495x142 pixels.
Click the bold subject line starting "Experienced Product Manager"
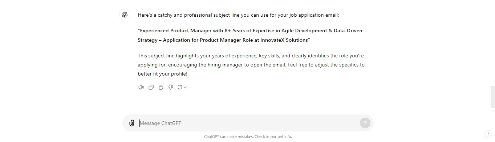[250, 35]
